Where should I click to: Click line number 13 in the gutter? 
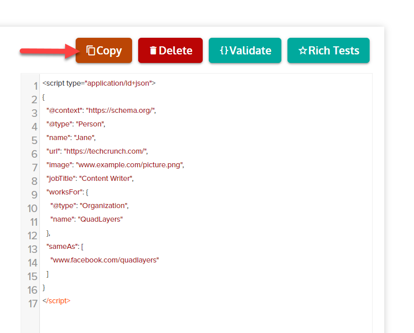point(33,249)
